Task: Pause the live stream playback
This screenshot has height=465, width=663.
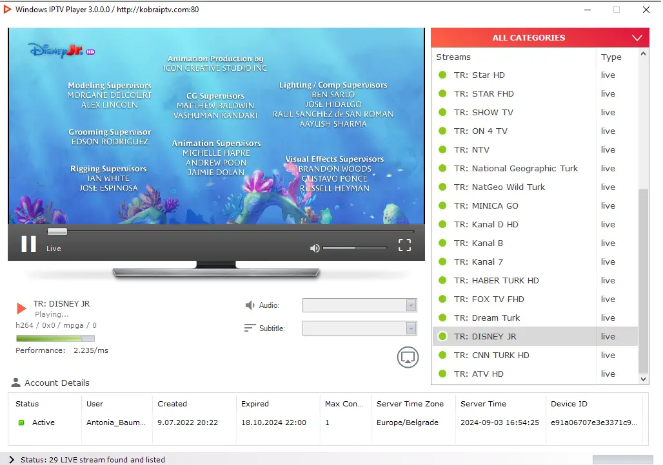Action: 29,243
